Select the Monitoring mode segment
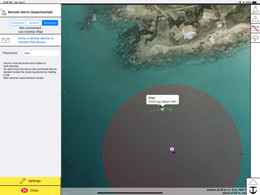 [50, 23]
